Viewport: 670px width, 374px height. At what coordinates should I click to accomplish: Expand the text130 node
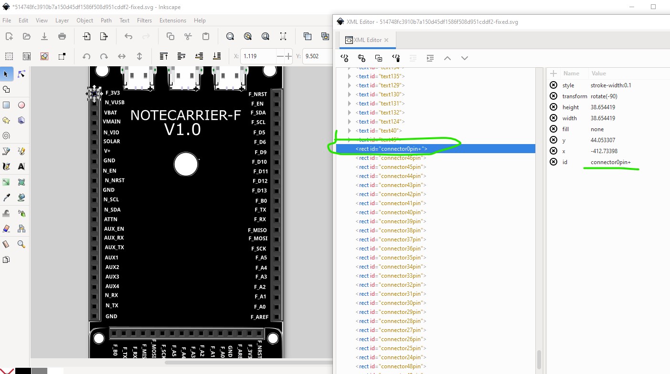point(350,94)
